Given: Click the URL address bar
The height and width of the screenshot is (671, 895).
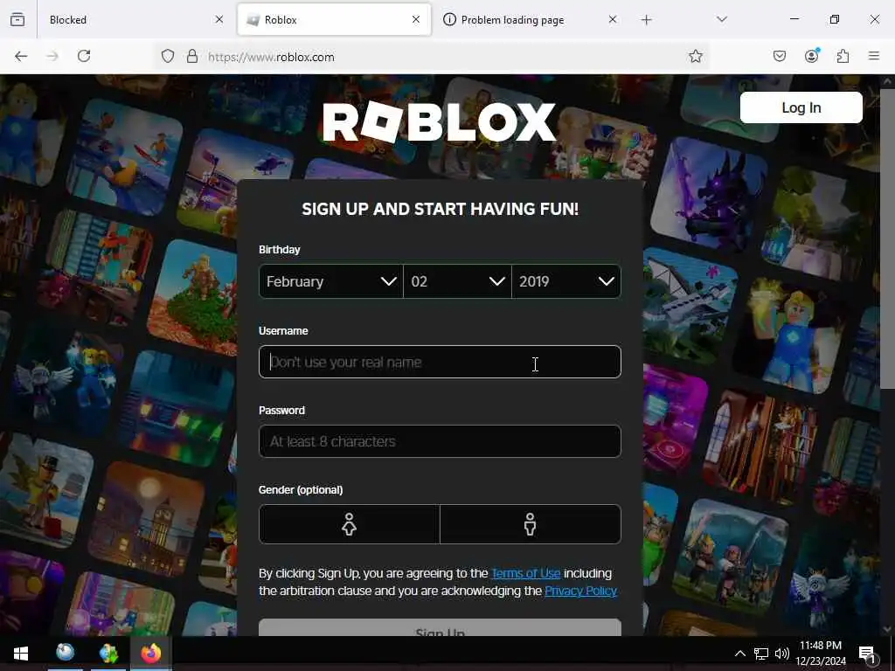Looking at the screenshot, I should 434,57.
